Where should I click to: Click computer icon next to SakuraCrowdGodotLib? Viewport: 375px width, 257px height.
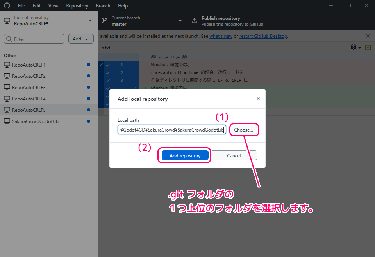[x=7, y=121]
